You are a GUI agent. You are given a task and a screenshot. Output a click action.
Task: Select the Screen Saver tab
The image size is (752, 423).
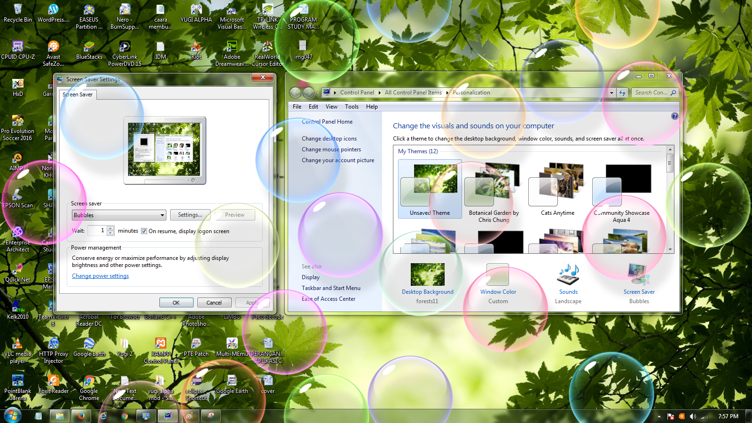tap(78, 94)
